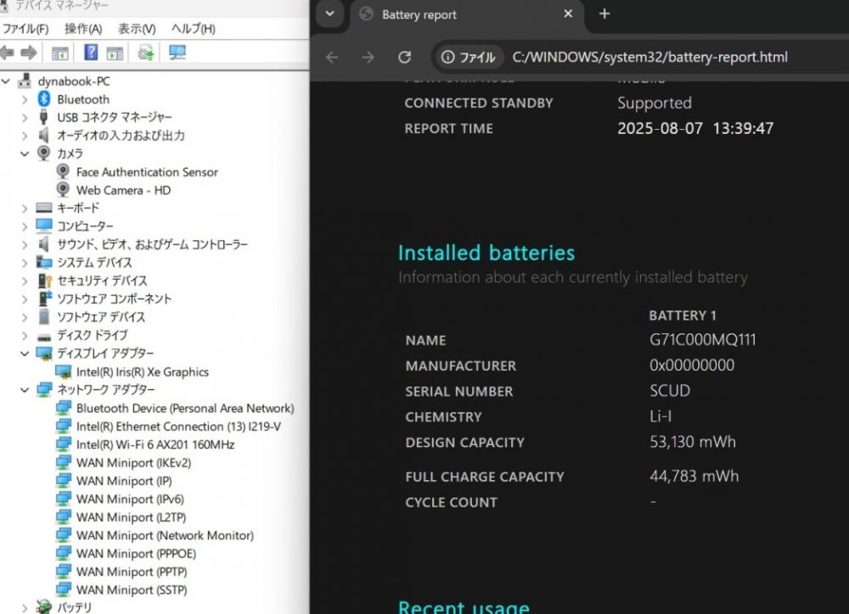Image resolution: width=849 pixels, height=614 pixels.
Task: Click the address bar showing battery-report.html
Action: click(x=649, y=57)
